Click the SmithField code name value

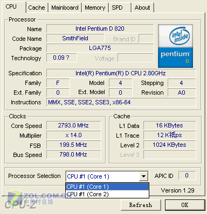75,38
